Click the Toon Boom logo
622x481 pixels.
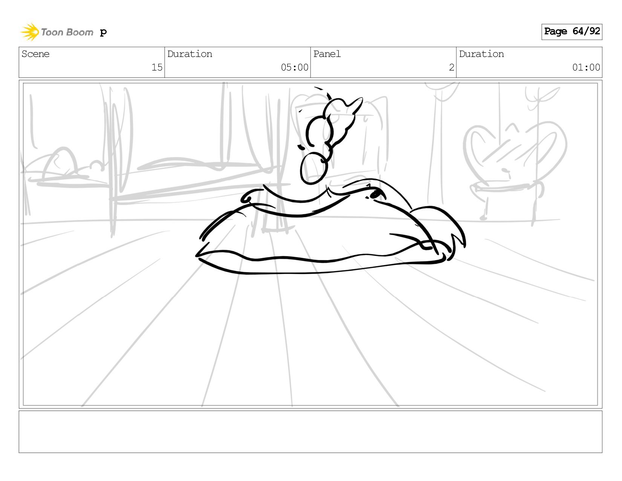point(57,32)
